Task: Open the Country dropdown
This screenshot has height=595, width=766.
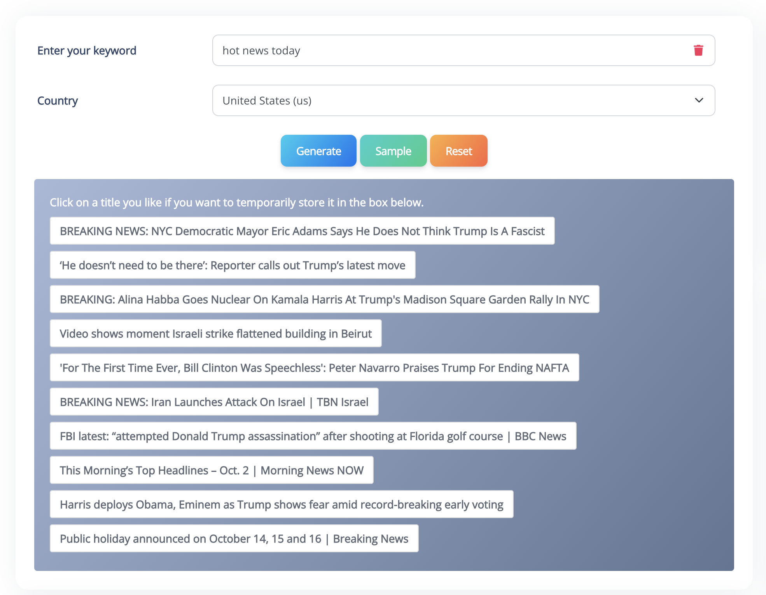Action: 463,100
